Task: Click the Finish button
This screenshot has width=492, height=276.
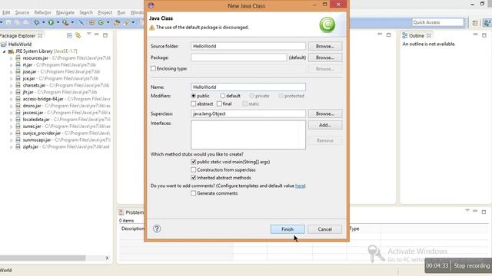Action: [x=288, y=229]
